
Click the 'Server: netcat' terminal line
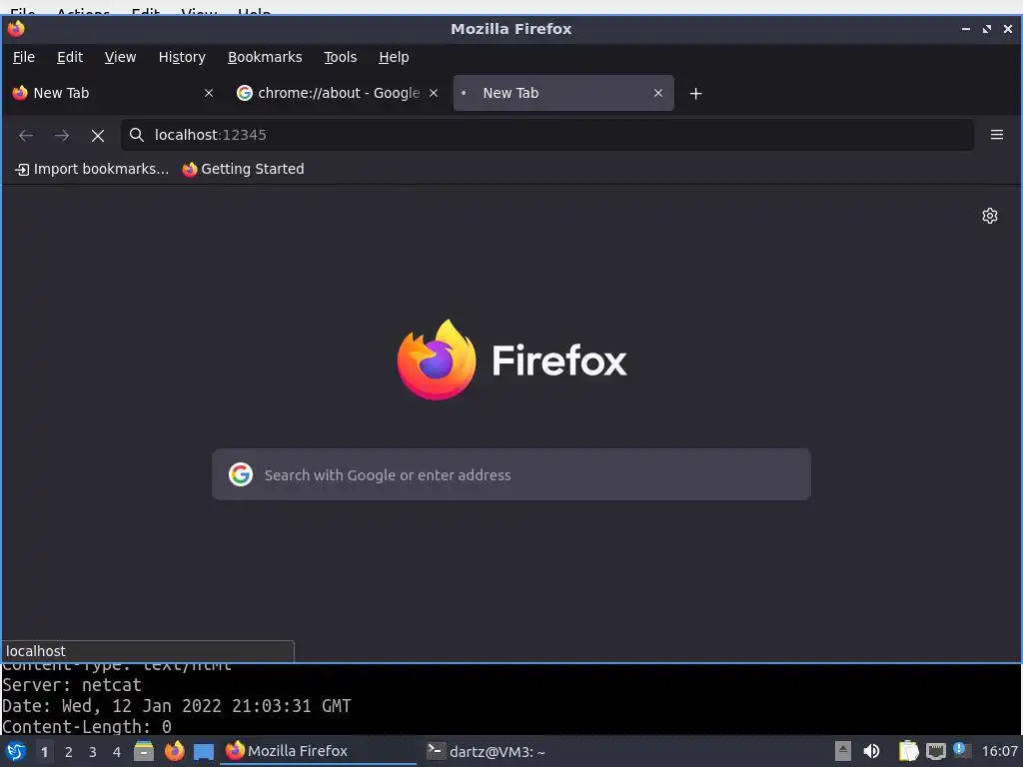[x=72, y=685]
